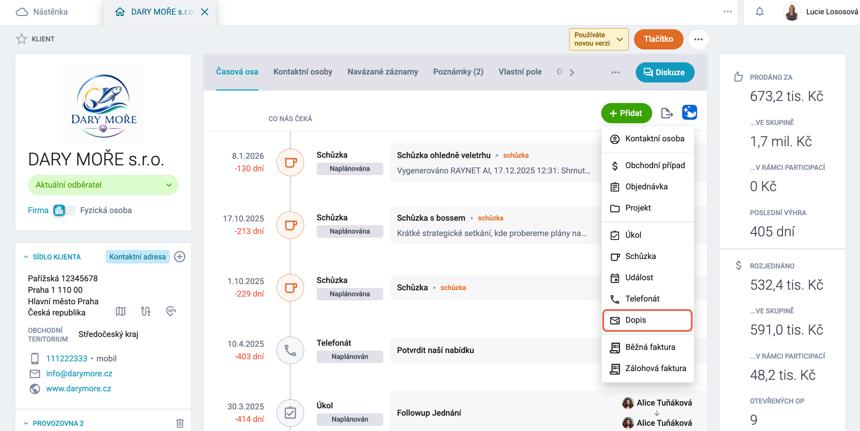This screenshot has height=431, width=860.
Task: Open www.darymore.cz website link
Action: click(78, 389)
